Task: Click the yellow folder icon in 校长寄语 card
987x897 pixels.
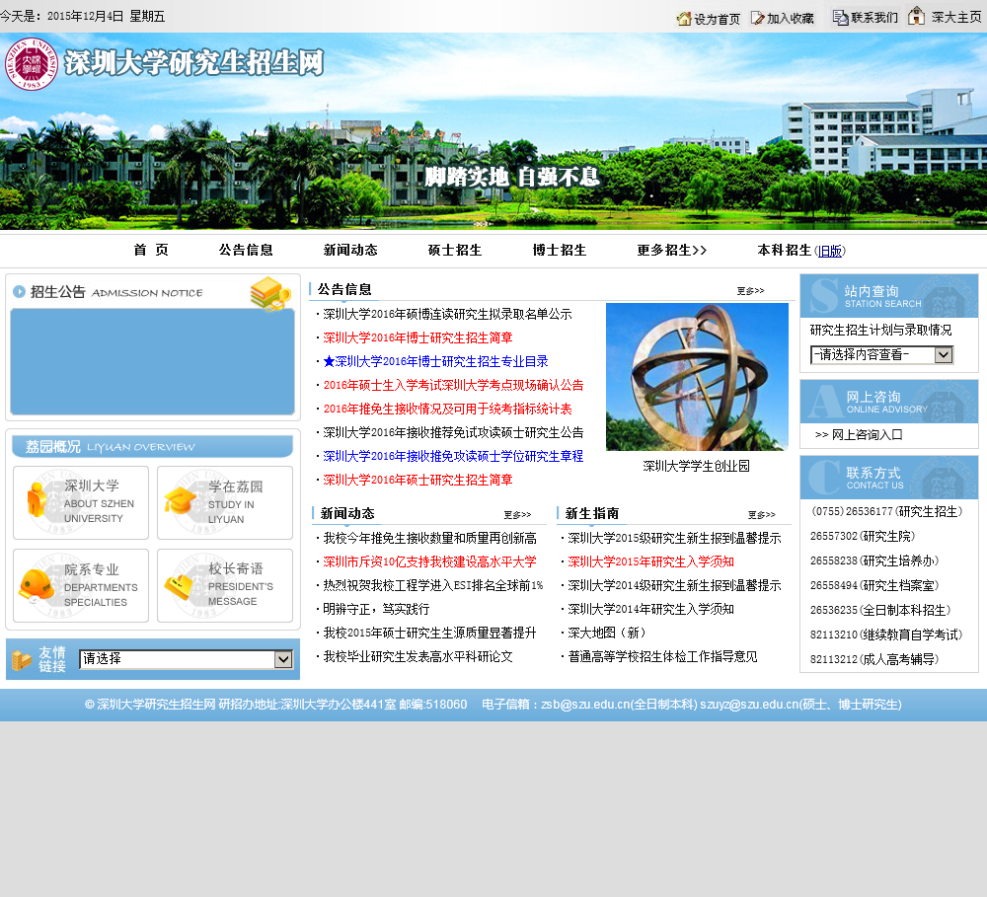Action: click(179, 586)
